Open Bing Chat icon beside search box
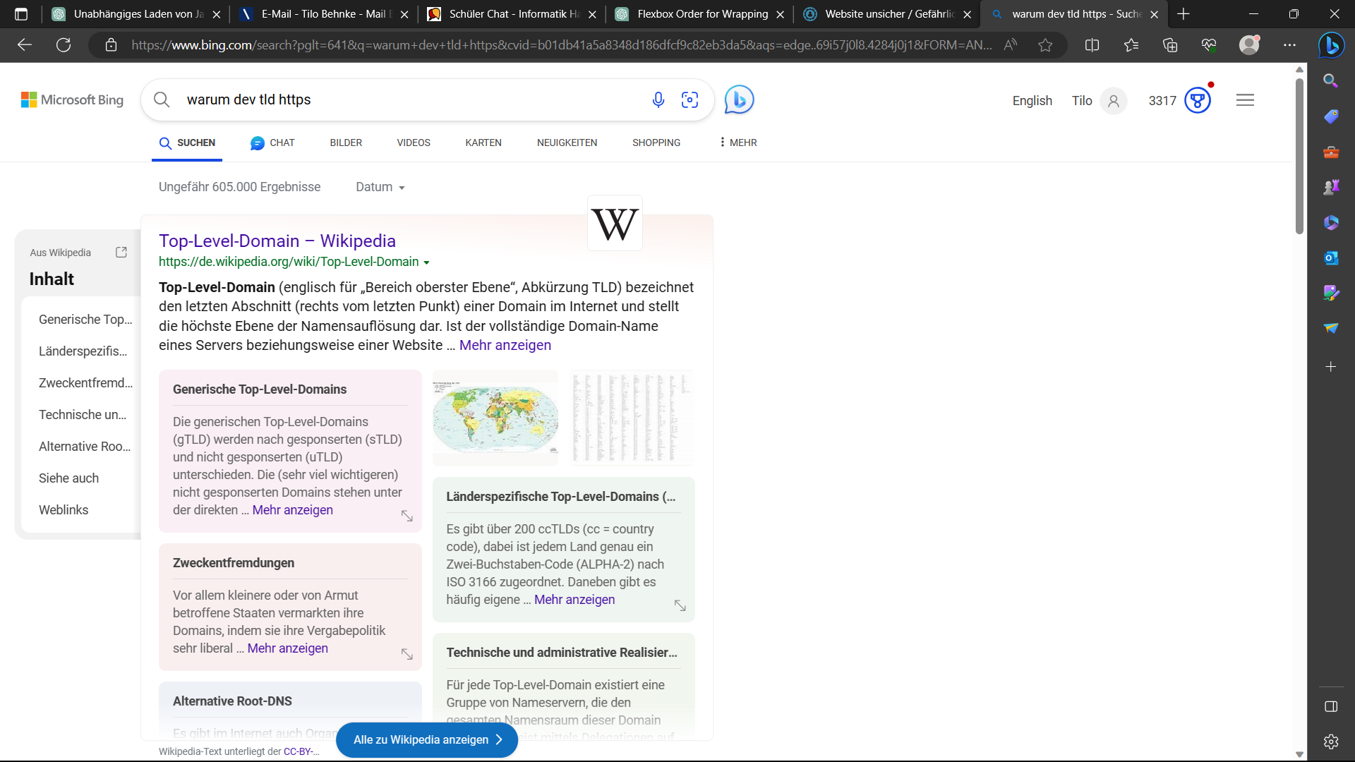Image resolution: width=1355 pixels, height=762 pixels. tap(739, 100)
